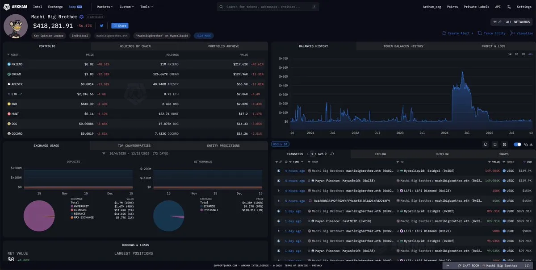The image size is (536, 270).
Task: Select the 3M balance history range
Action: pyautogui.click(x=523, y=54)
